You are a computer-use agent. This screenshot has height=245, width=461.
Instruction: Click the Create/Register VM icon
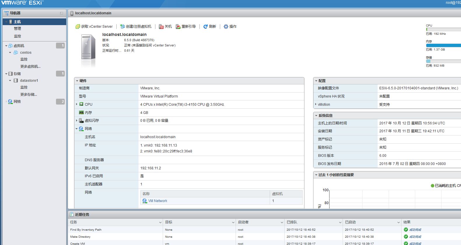(x=122, y=27)
